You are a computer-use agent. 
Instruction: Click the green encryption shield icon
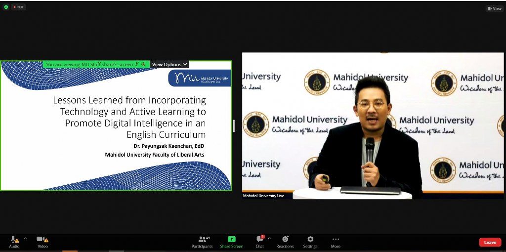click(x=6, y=7)
